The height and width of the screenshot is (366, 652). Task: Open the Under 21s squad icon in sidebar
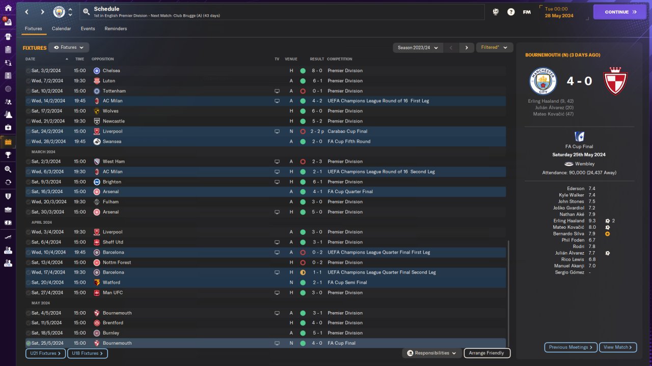pos(8,250)
